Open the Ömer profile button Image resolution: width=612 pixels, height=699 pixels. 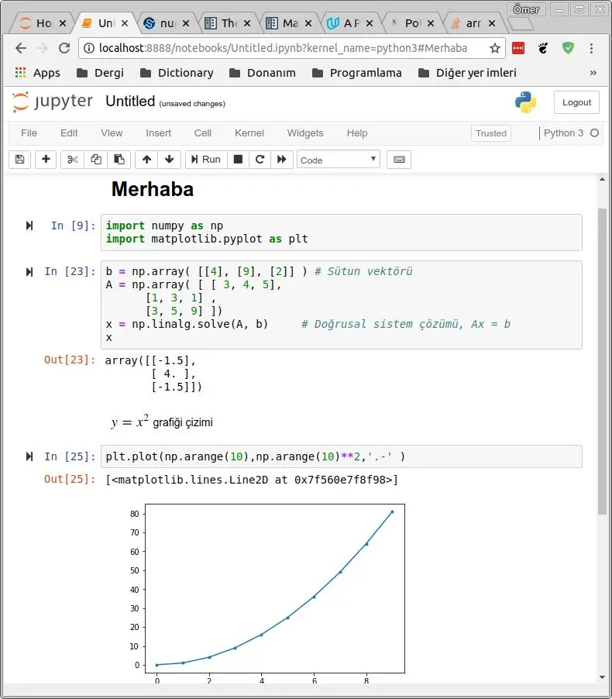click(x=526, y=9)
